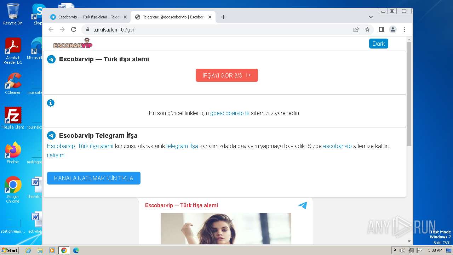Open the Chrome profile avatar
This screenshot has width=453, height=255.
point(393,29)
